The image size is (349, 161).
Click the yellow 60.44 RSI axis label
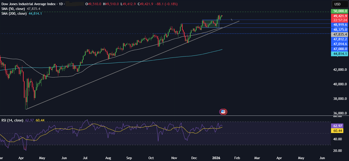(x=337, y=131)
